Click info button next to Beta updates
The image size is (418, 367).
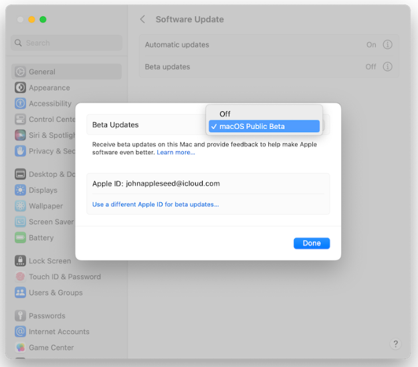387,67
